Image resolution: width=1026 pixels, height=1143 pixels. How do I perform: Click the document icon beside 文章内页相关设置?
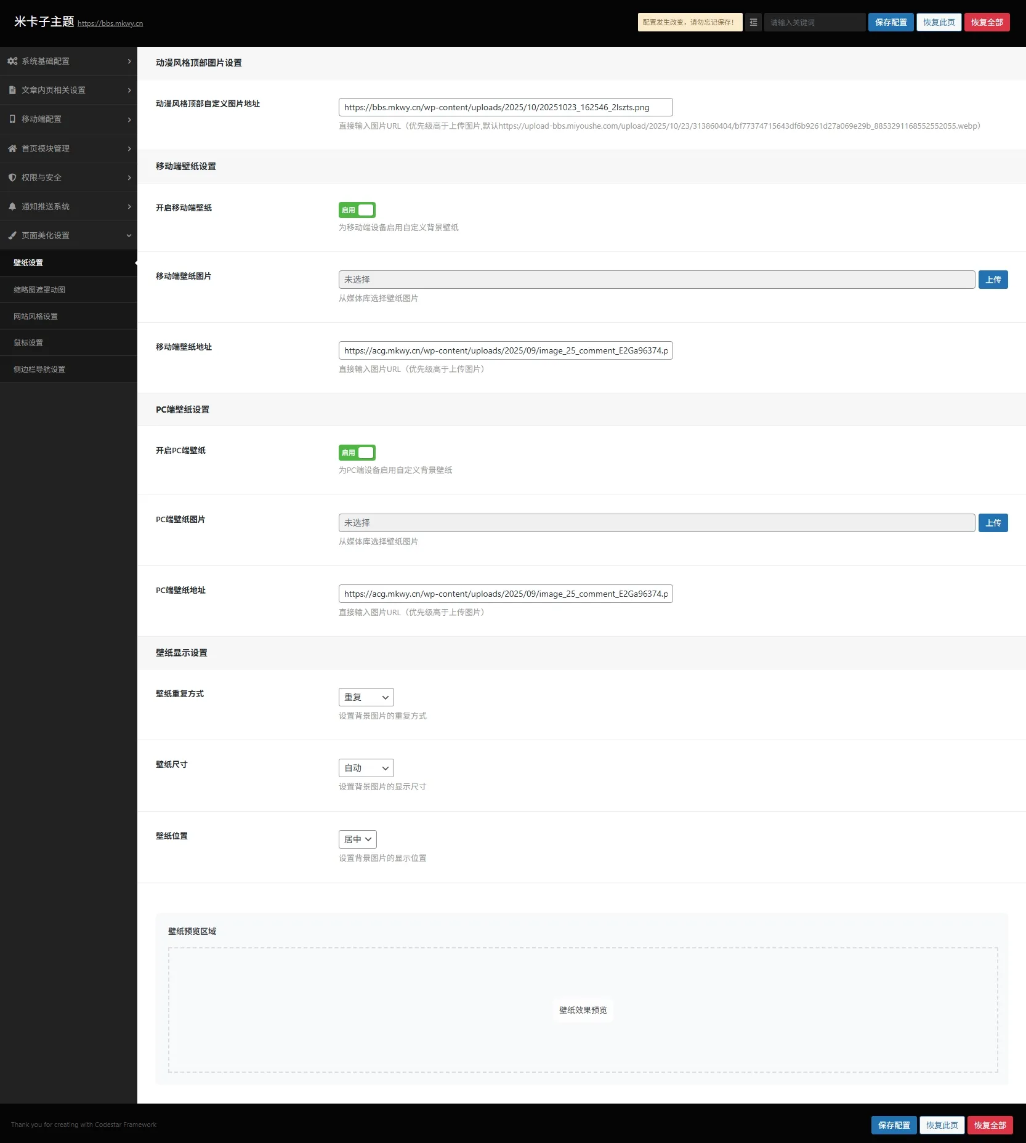click(12, 90)
